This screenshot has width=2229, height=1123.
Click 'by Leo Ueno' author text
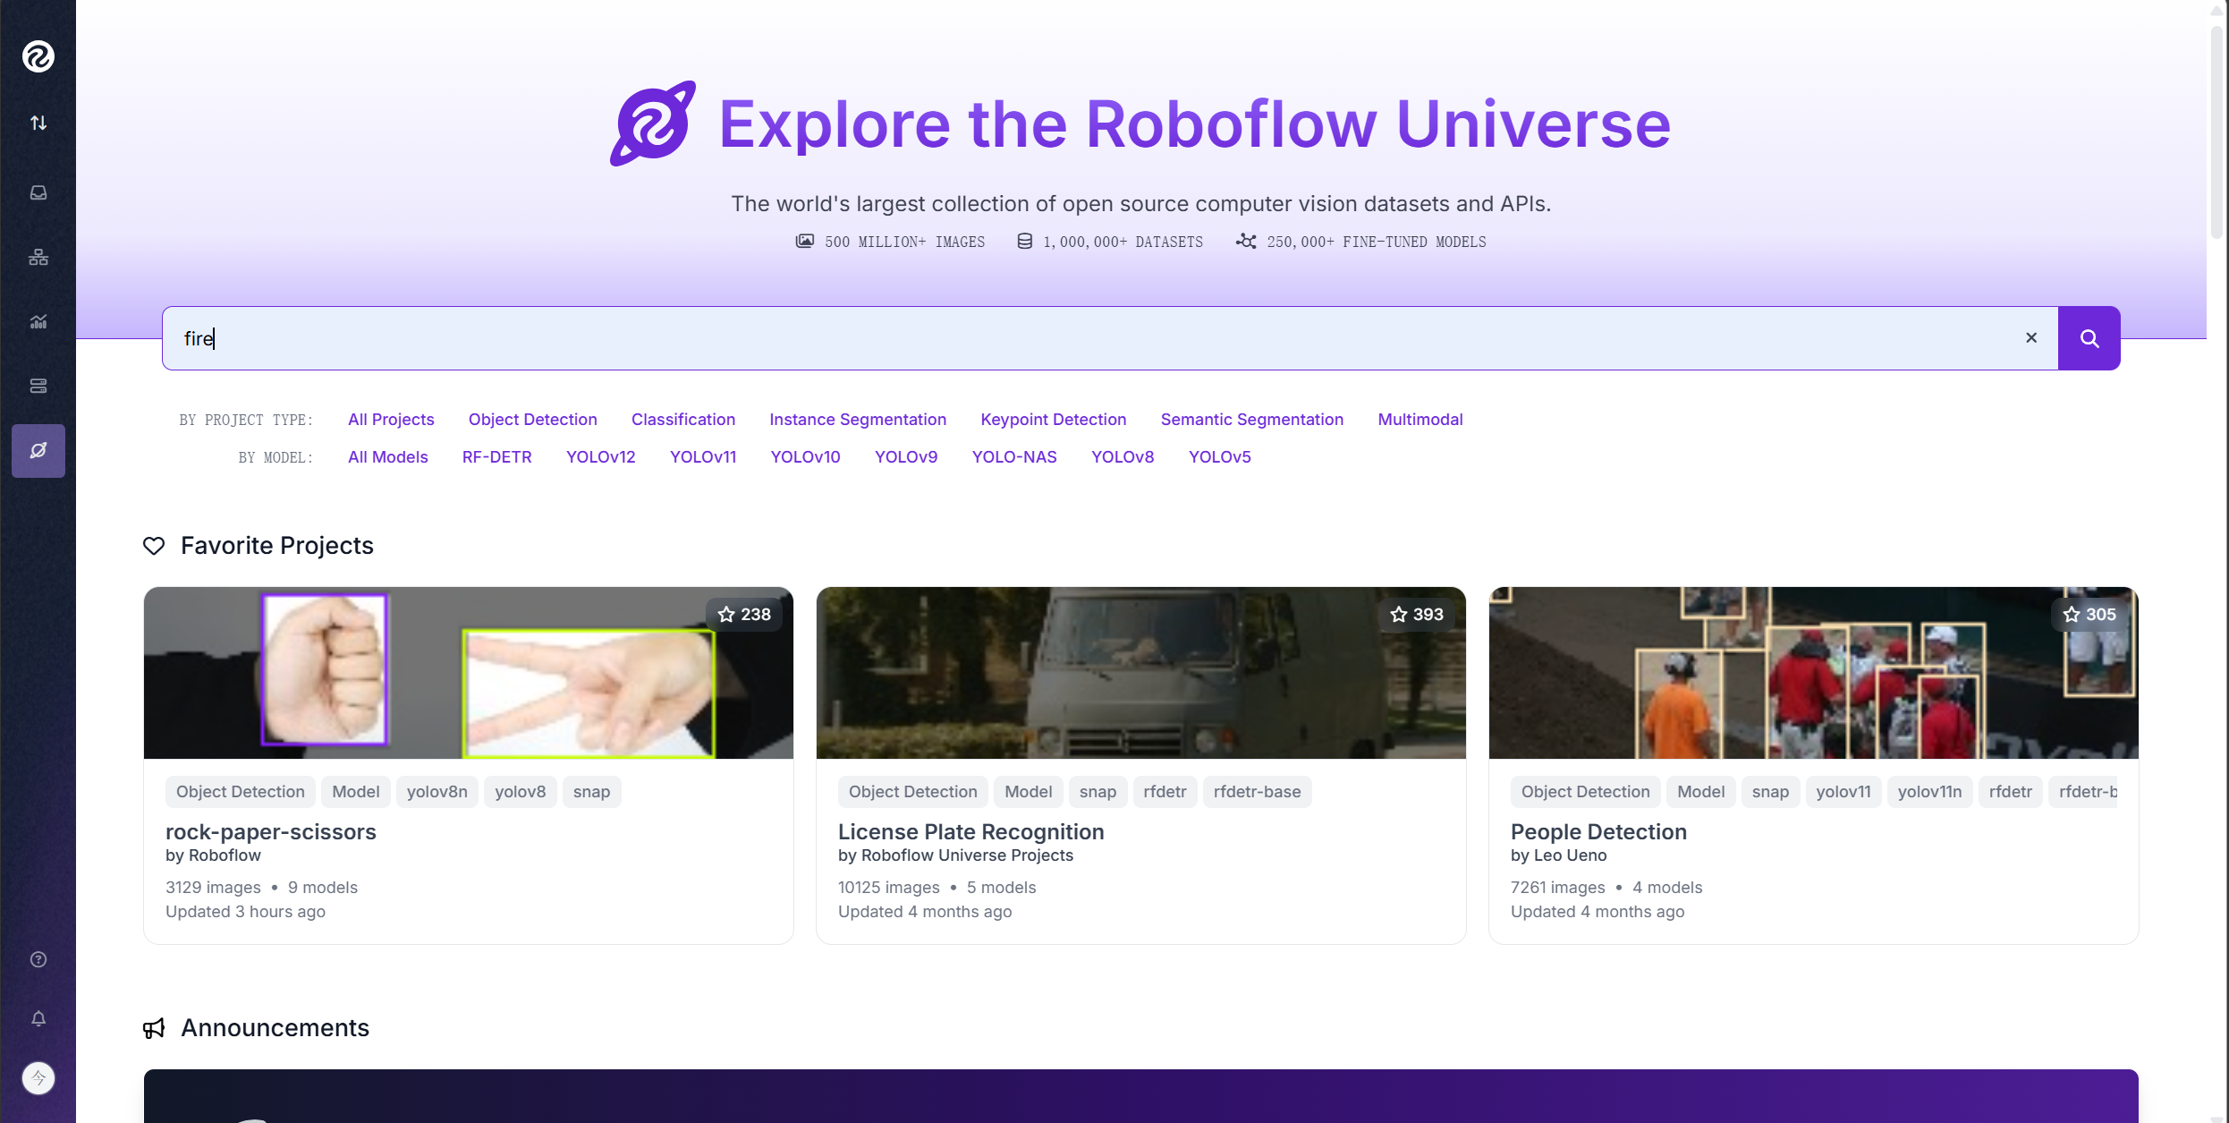point(1559,855)
